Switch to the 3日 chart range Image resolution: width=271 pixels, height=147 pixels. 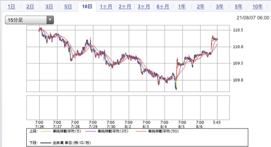tap(49, 7)
